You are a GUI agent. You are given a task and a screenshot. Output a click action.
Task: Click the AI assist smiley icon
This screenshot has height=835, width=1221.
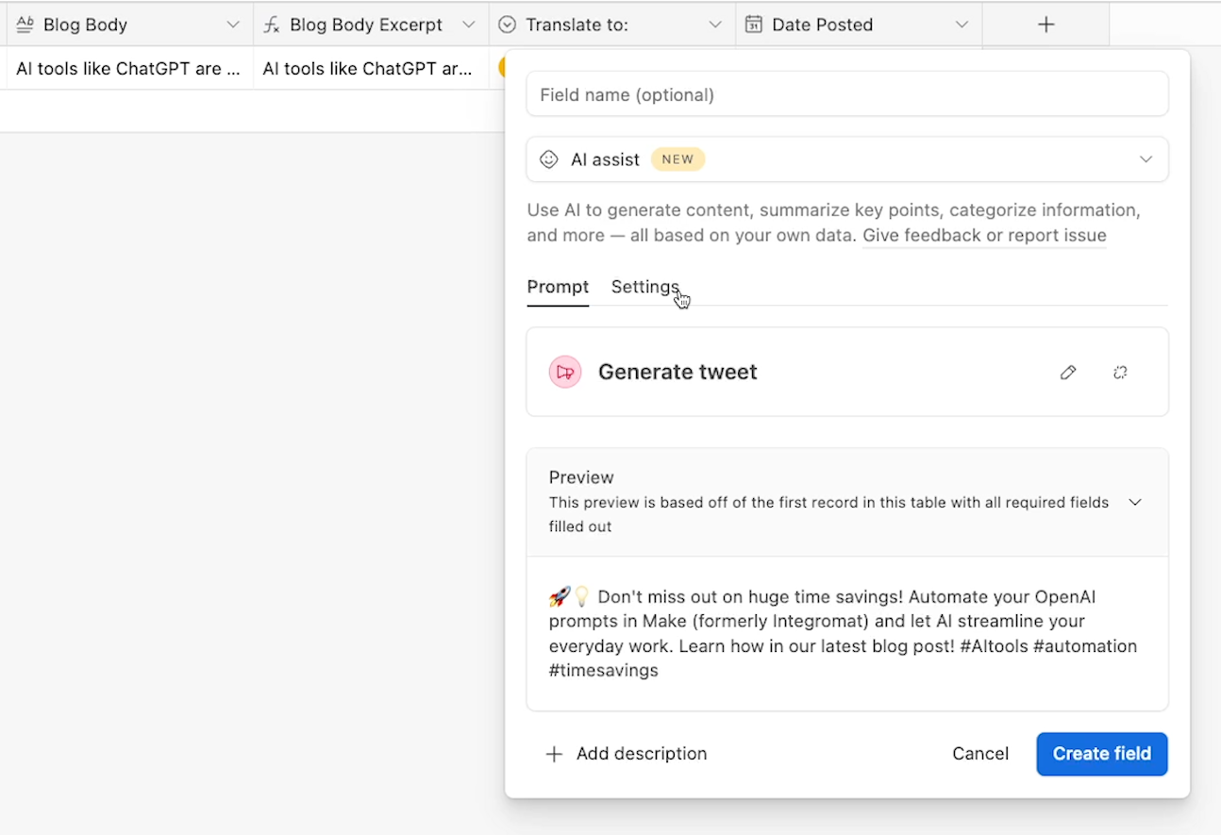tap(548, 159)
